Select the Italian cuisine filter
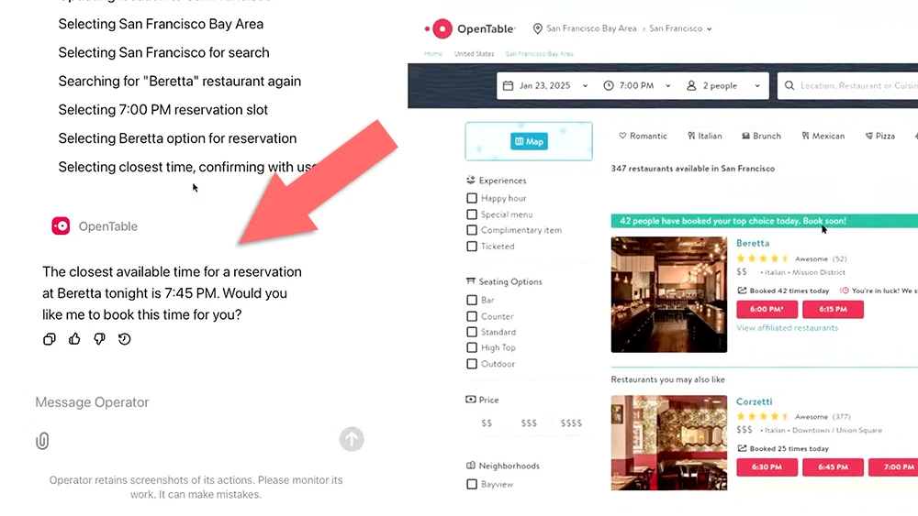The image size is (918, 516). [x=705, y=137]
